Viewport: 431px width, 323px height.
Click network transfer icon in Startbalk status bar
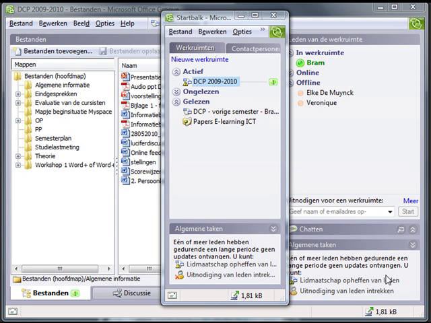point(235,295)
